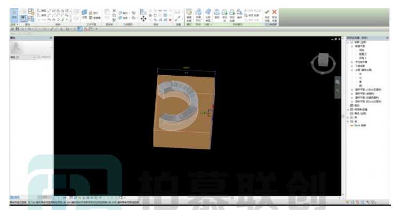The height and width of the screenshot is (210, 398).
Task: Expand the Ceiling Plans node in project browser
Action: click(352, 62)
